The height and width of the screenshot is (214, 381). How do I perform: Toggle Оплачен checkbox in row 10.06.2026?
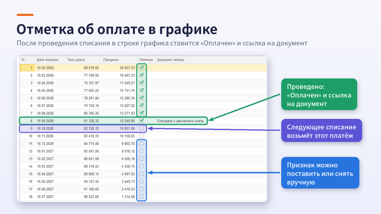click(141, 98)
